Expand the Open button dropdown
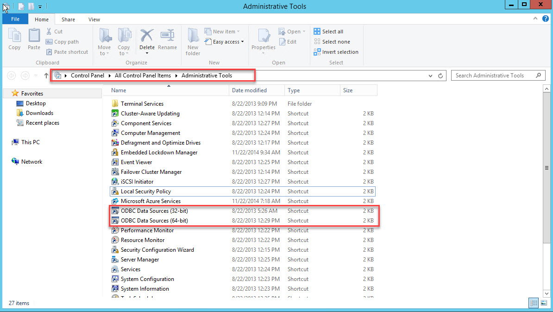The width and height of the screenshot is (553, 312). coord(304,32)
